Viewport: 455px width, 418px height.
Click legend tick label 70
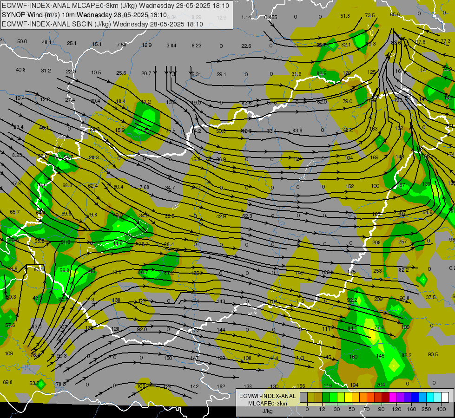(x=367, y=409)
